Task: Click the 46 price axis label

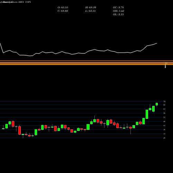Action: (x=164, y=121)
